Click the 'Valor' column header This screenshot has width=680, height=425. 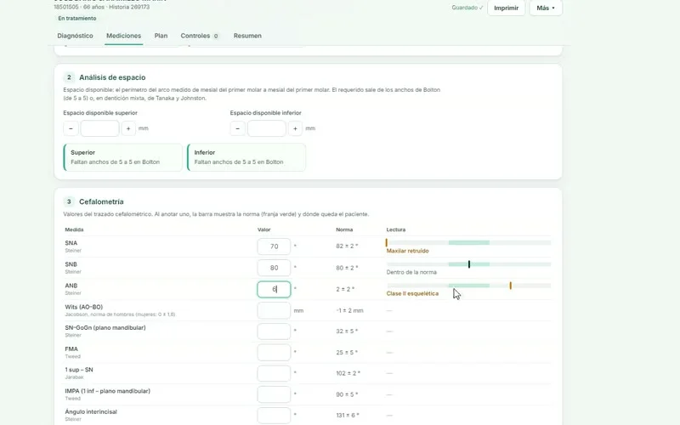264,229
